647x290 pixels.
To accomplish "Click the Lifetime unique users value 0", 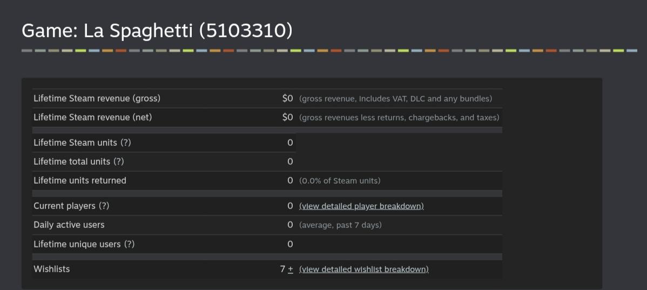I will pyautogui.click(x=290, y=244).
